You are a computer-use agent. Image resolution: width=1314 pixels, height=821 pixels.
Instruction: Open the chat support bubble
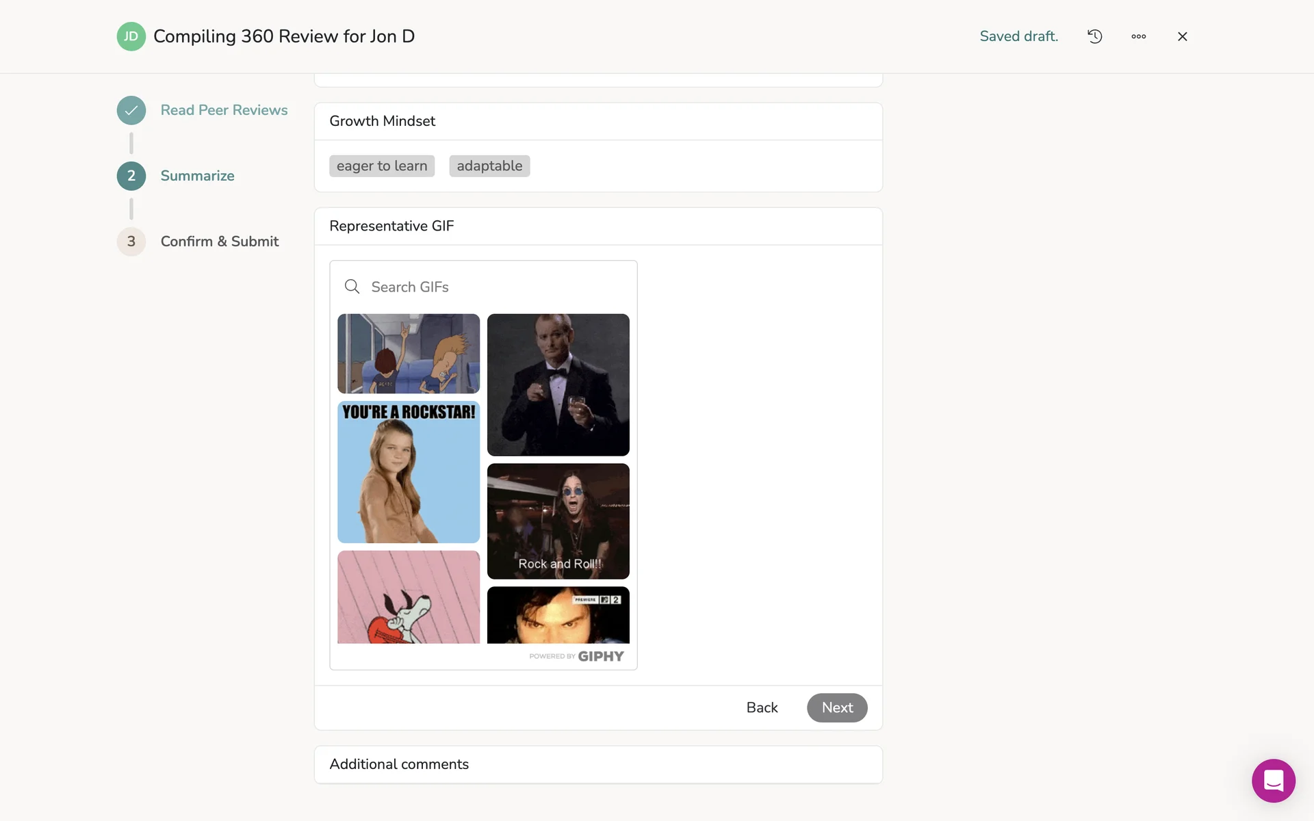click(x=1273, y=780)
